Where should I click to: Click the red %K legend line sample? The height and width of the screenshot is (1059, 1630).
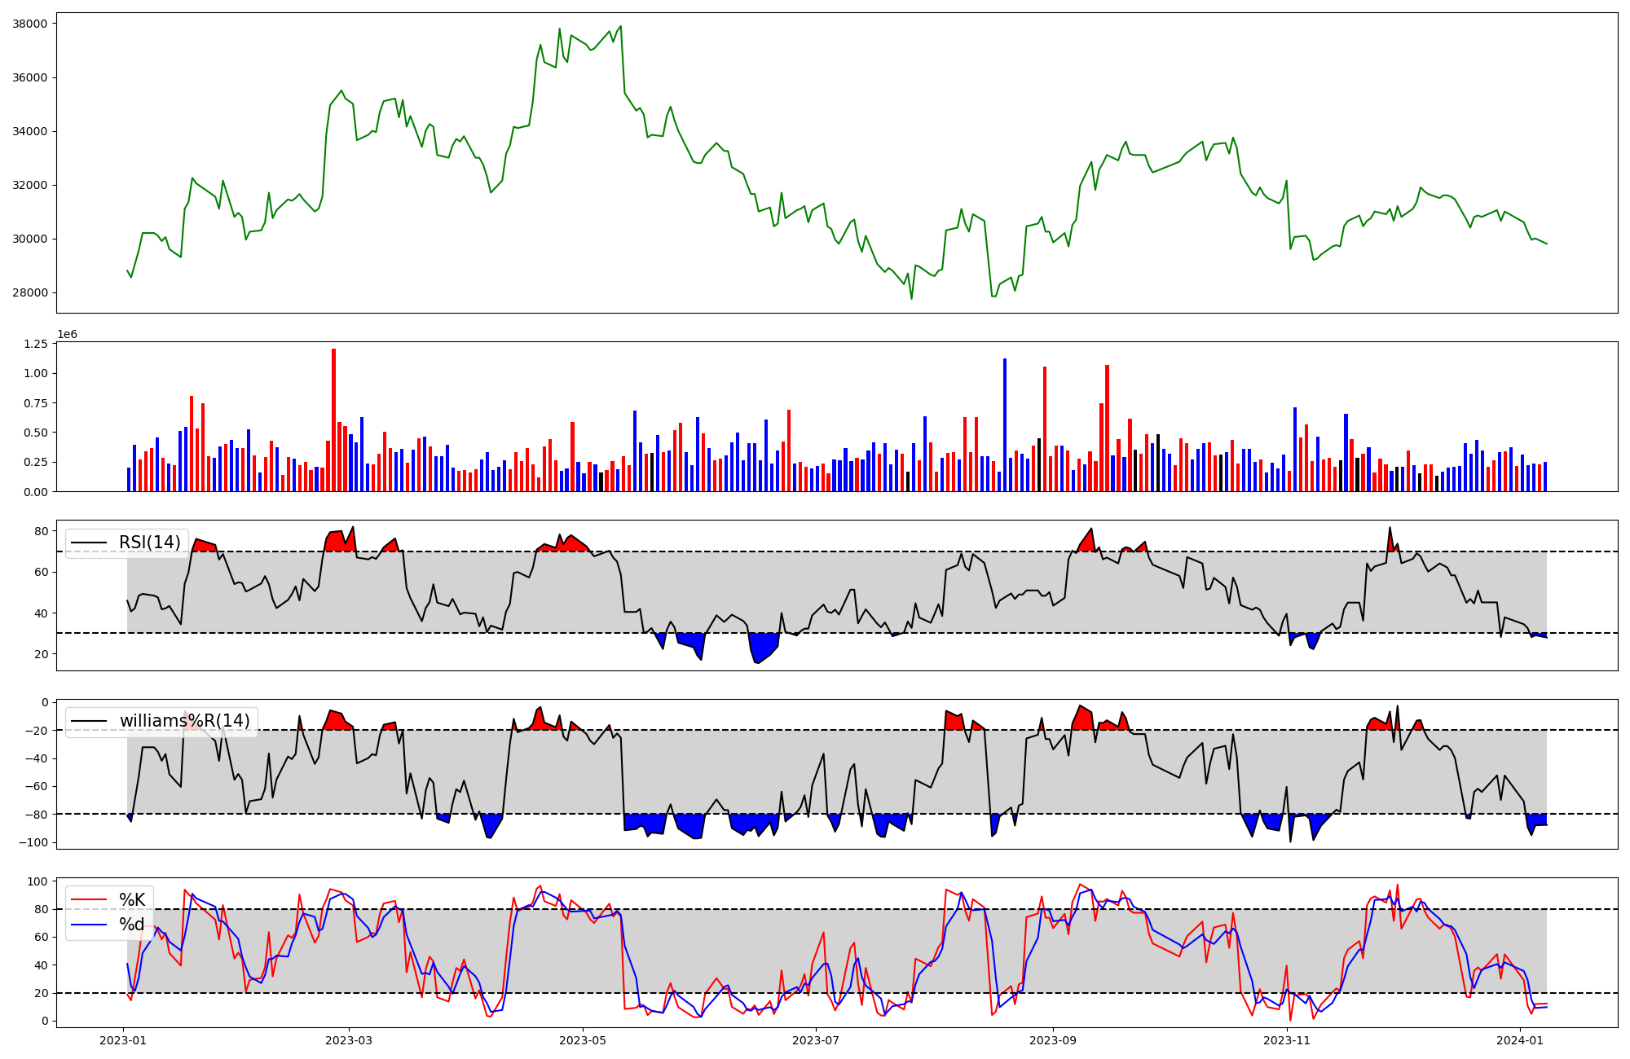point(89,899)
